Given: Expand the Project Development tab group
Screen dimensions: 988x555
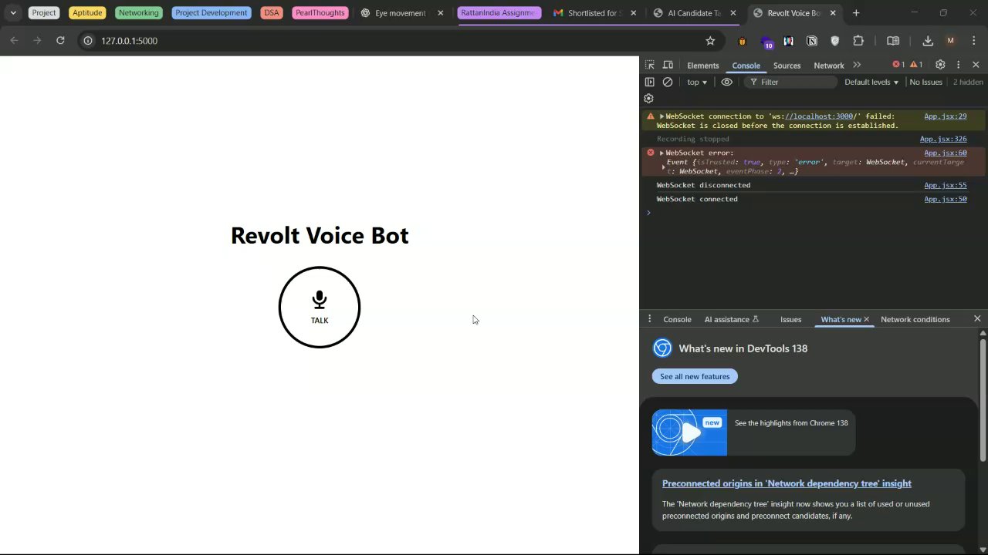Looking at the screenshot, I should pyautogui.click(x=211, y=13).
